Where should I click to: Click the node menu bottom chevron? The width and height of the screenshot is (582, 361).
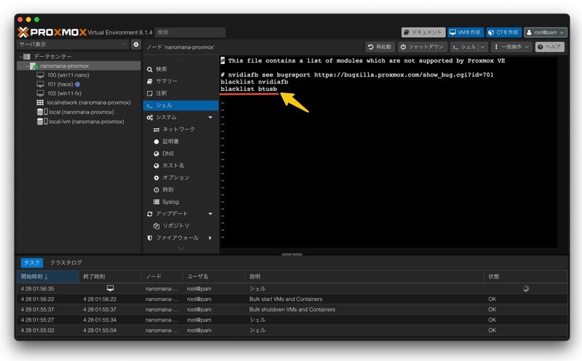pos(180,248)
